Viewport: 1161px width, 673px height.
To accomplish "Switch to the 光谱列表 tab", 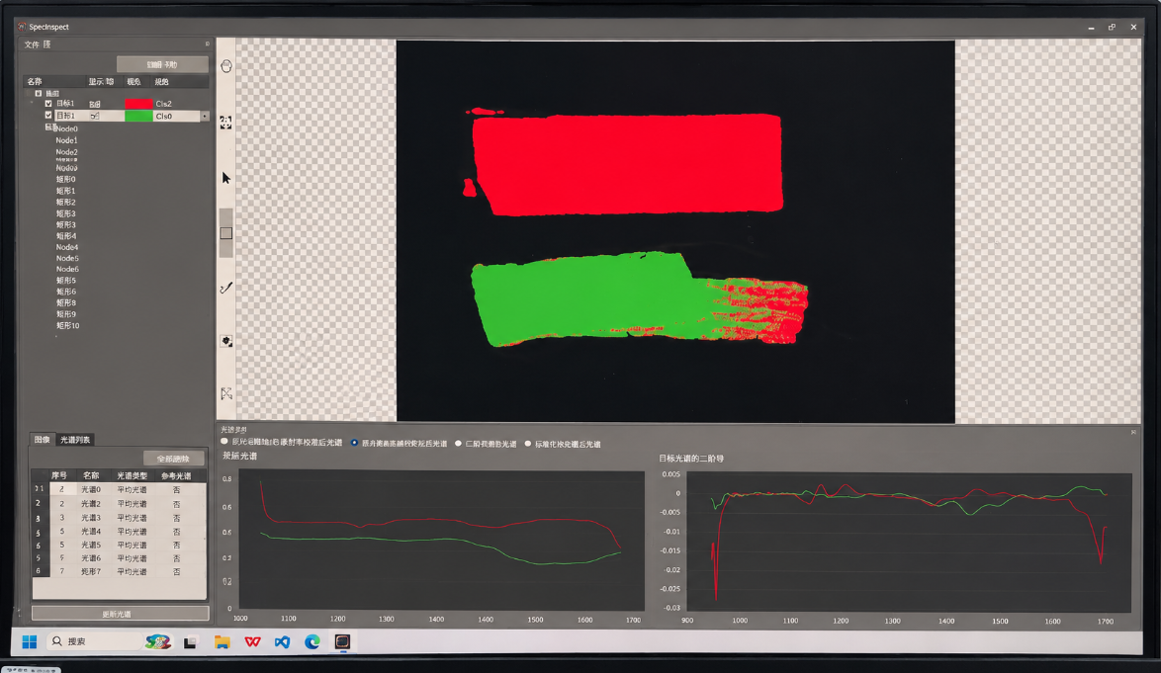I will pos(75,440).
